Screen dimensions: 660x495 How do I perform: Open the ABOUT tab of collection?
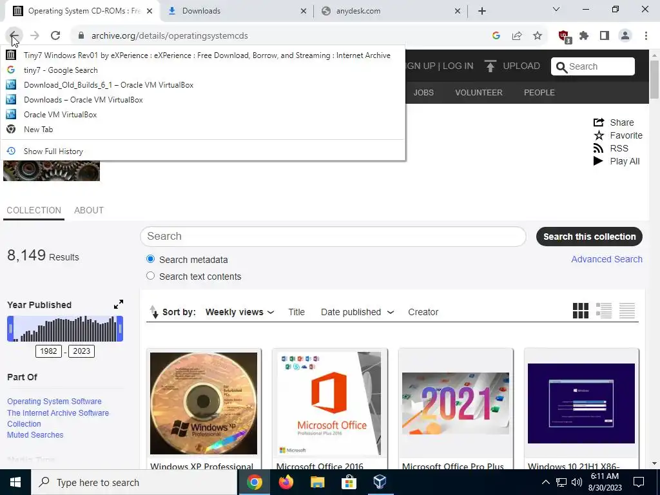(x=89, y=210)
